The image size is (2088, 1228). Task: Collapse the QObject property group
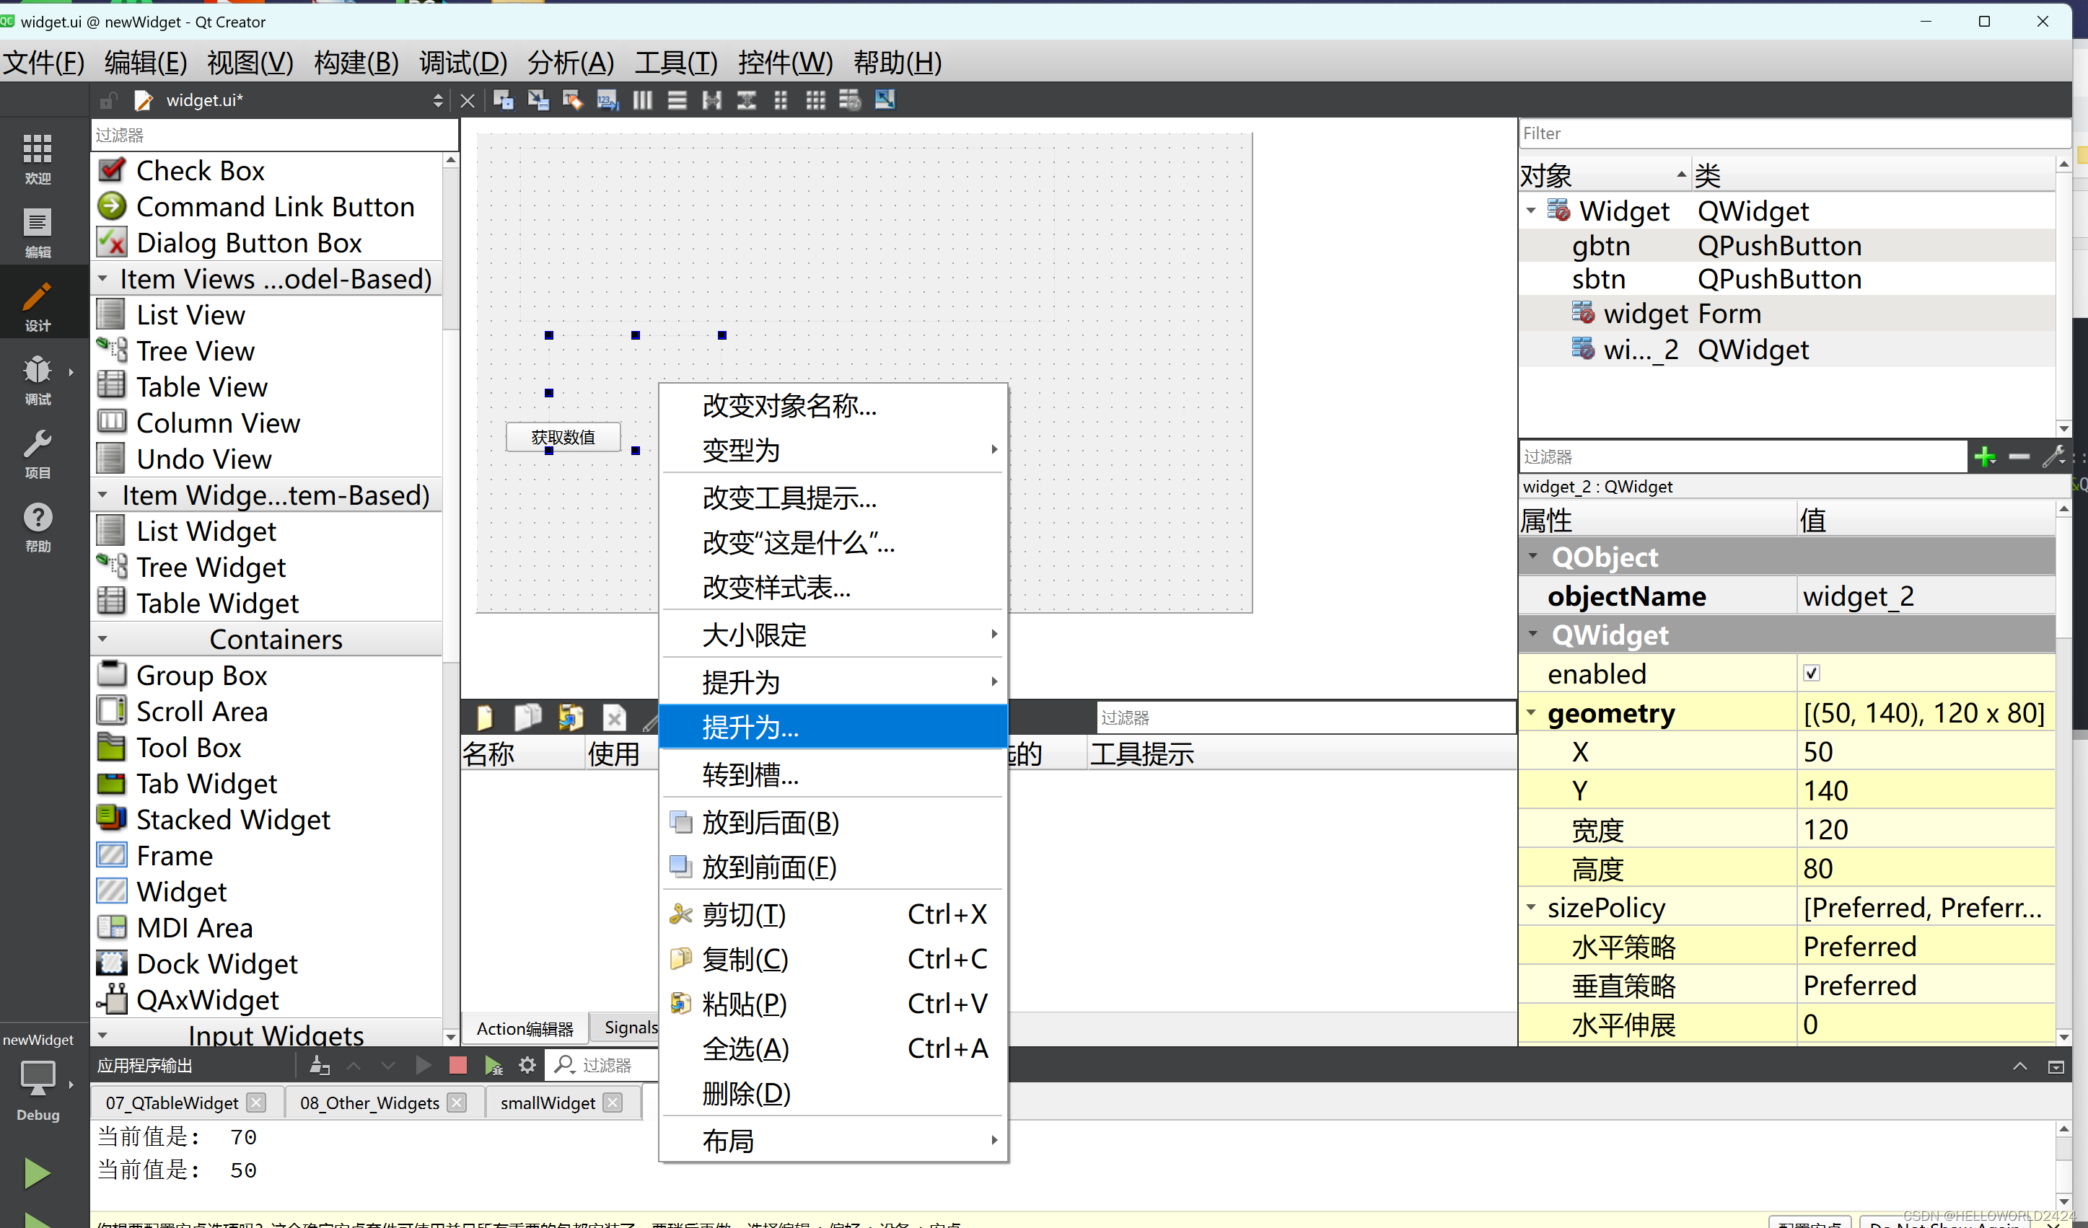(x=1533, y=557)
